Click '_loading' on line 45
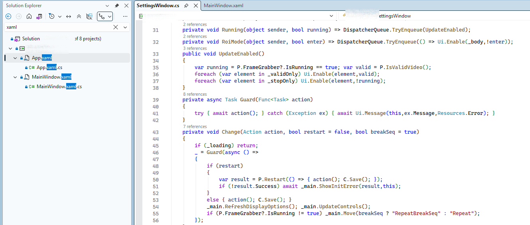The height and width of the screenshot is (225, 530). tap(219, 146)
